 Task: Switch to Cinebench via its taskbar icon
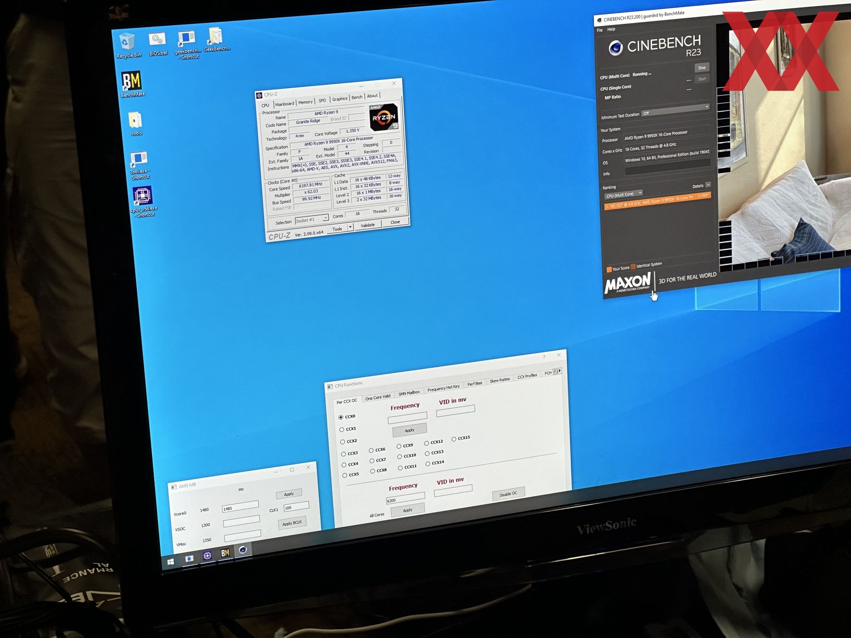(x=243, y=550)
